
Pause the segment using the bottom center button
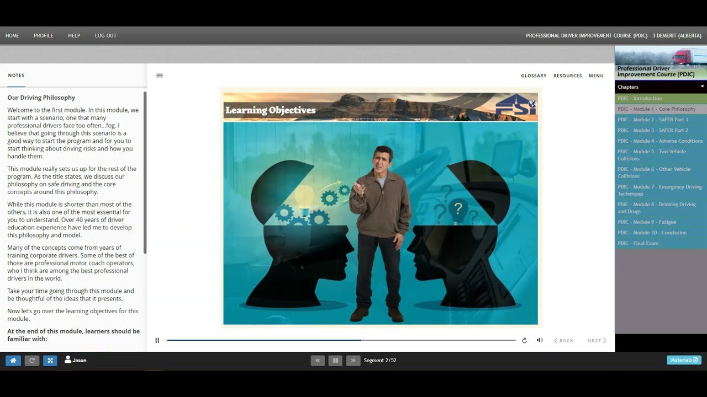point(335,361)
